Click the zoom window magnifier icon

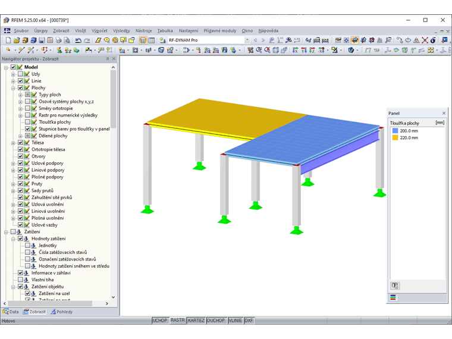(x=259, y=50)
